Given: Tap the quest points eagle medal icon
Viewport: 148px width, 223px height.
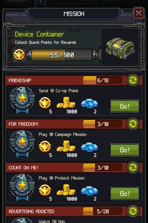Looking at the screenshot, I should coord(19,55).
